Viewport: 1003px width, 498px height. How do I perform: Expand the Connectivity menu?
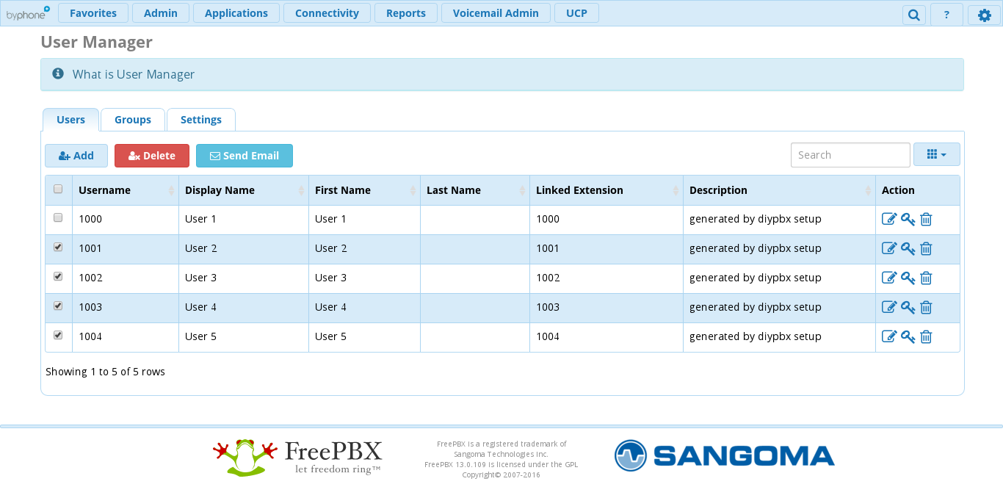327,13
